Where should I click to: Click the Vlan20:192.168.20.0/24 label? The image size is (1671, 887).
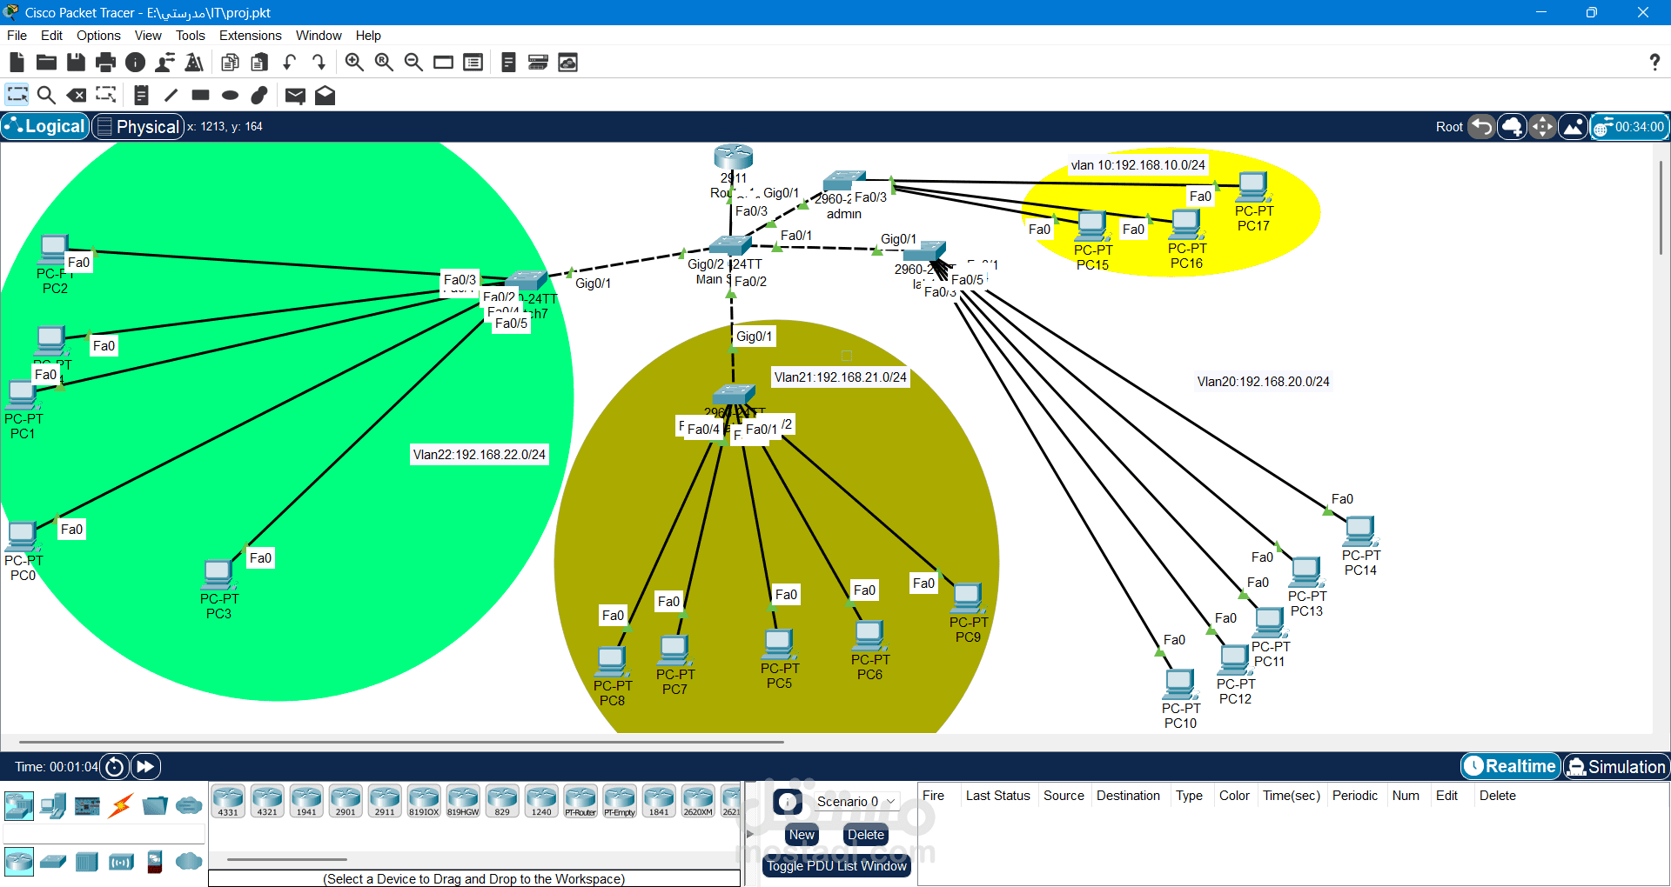point(1264,382)
